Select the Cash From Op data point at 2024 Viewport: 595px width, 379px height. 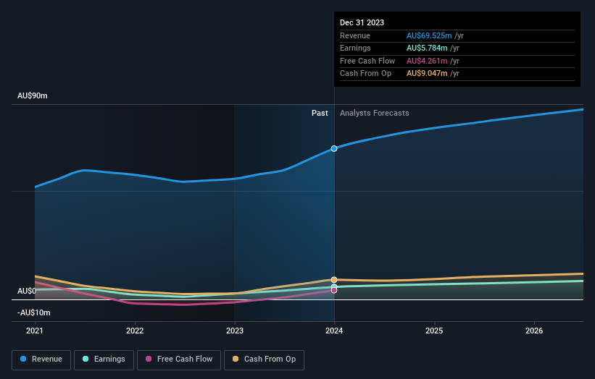point(334,280)
